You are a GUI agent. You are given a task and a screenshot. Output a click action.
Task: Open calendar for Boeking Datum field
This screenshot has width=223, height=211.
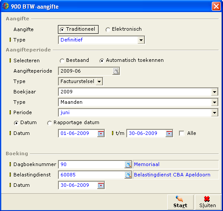coord(101,185)
